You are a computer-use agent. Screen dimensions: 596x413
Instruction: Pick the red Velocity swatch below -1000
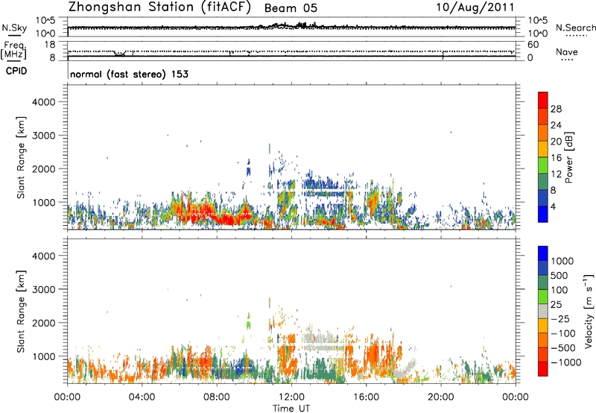click(543, 369)
